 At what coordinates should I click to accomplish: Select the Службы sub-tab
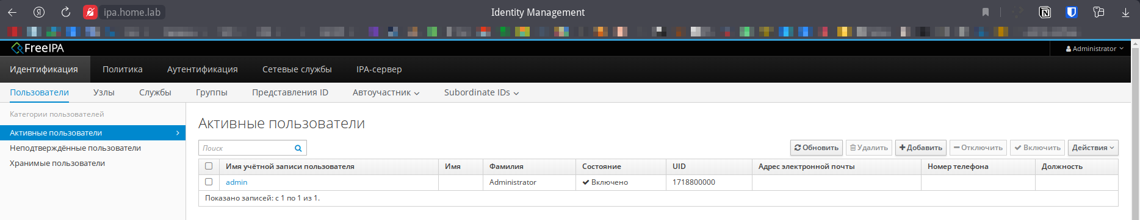point(155,92)
